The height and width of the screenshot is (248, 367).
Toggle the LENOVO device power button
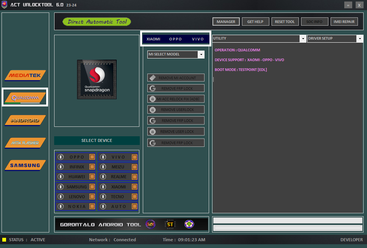(61, 197)
